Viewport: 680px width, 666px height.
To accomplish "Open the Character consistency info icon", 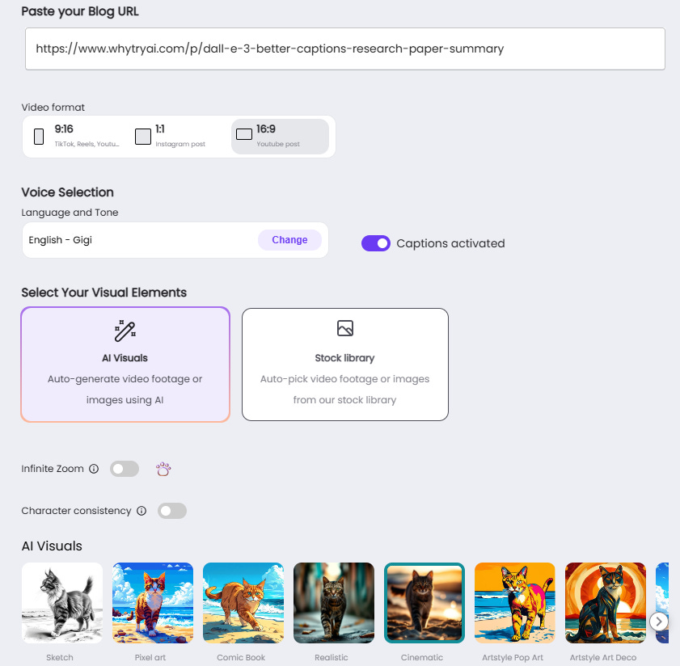I will (x=141, y=511).
